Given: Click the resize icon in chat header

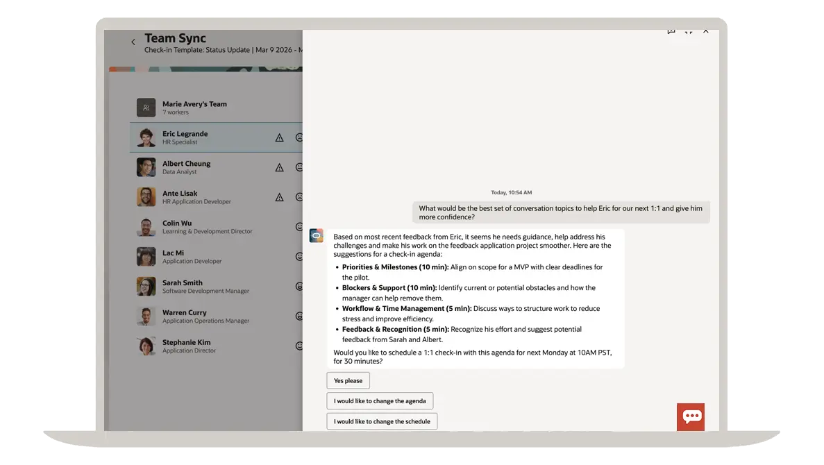Looking at the screenshot, I should [688, 31].
